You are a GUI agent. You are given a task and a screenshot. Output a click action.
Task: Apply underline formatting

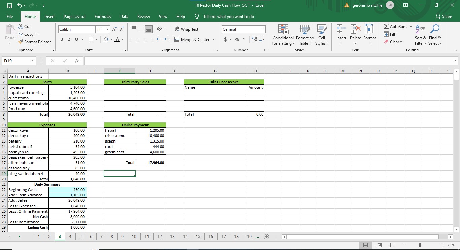77,39
